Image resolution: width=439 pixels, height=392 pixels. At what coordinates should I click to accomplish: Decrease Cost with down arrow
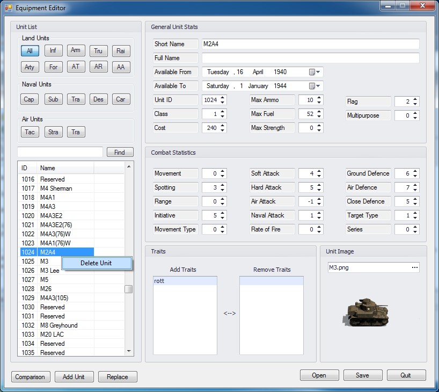(223, 130)
